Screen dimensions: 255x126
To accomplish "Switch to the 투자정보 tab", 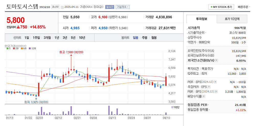I will 202,19.
